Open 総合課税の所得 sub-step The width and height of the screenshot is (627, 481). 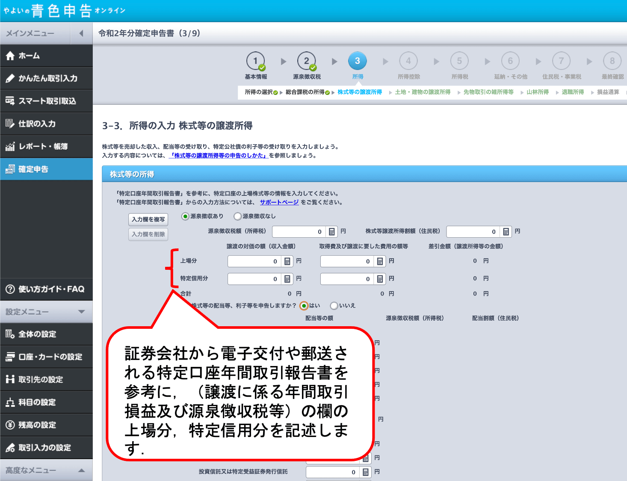pyautogui.click(x=305, y=92)
